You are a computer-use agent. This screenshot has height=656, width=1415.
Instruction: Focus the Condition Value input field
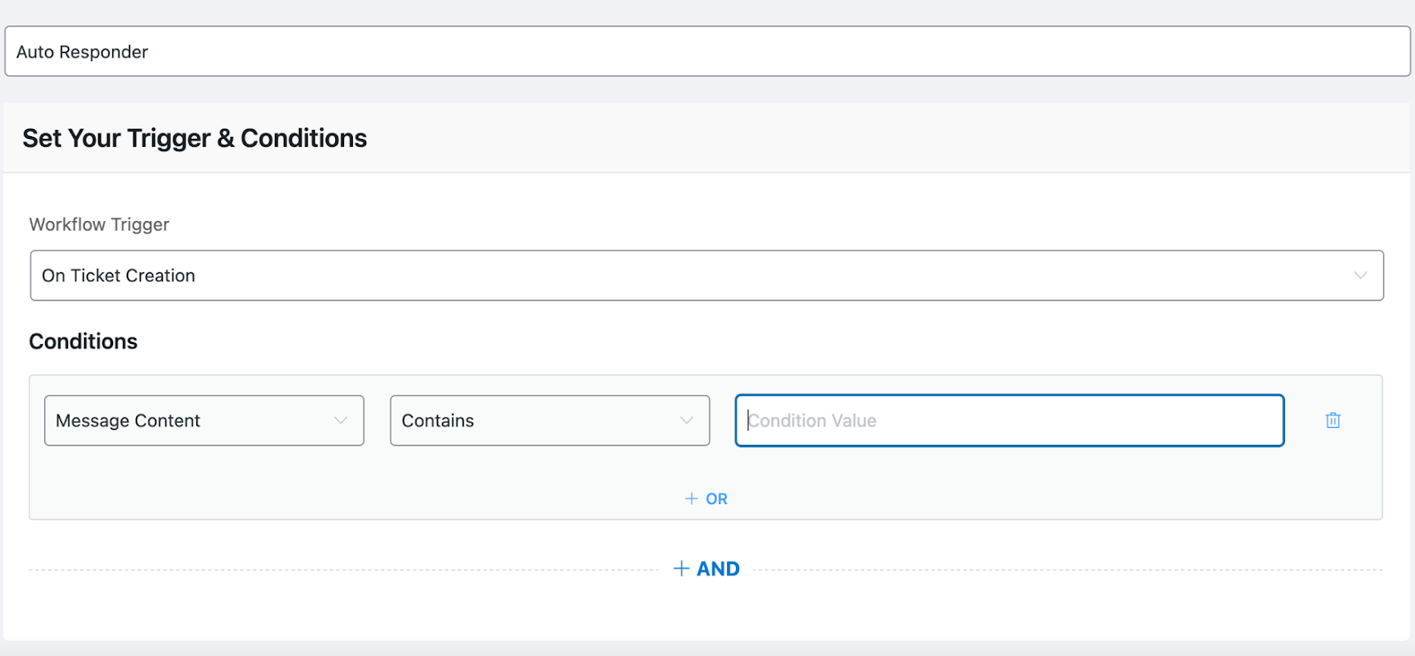(1009, 421)
